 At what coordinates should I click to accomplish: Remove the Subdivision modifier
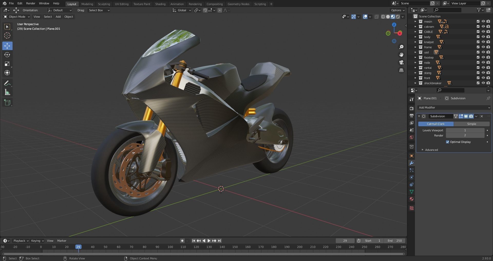(482, 116)
